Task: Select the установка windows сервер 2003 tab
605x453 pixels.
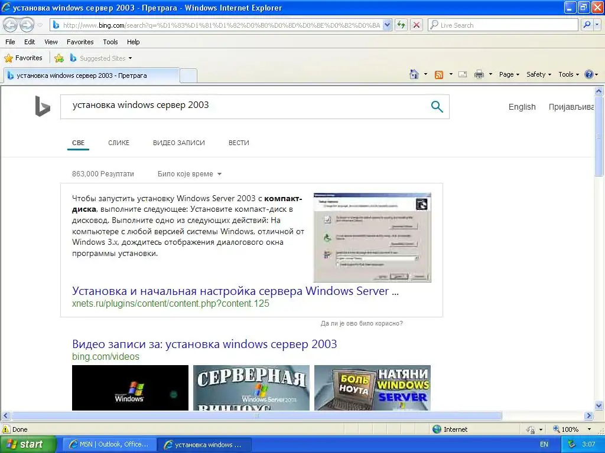Action: 92,75
